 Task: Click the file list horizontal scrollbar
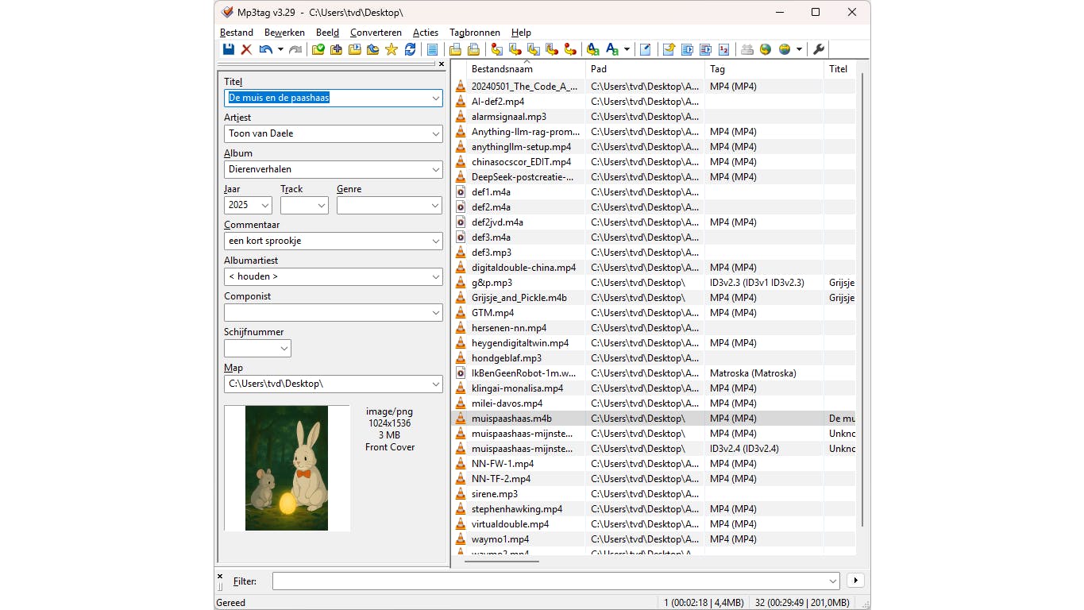pyautogui.click(x=501, y=561)
